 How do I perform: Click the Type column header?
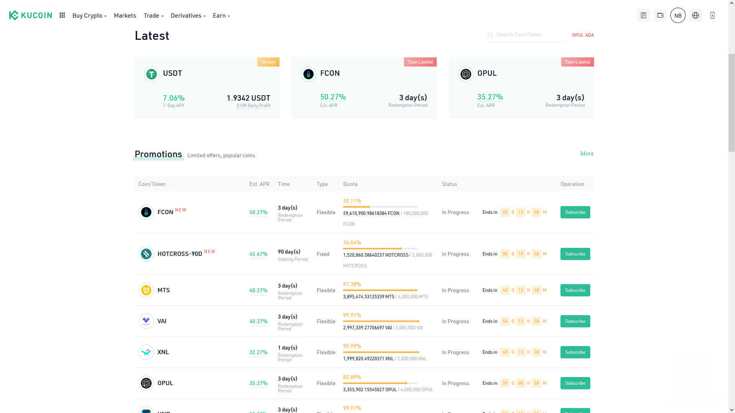pos(322,184)
